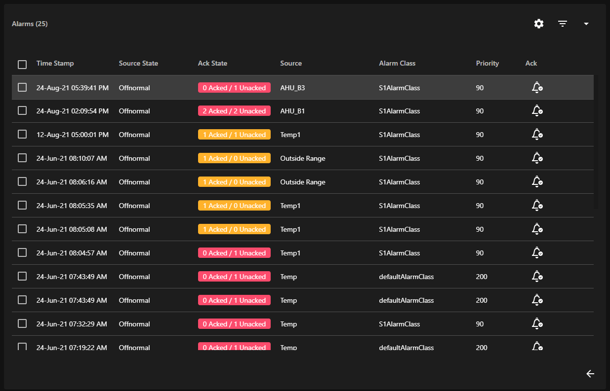Acknowledge the 07:32:29 AM Temp alarm

[537, 324]
